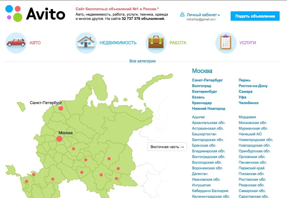Open Все категории link
Image resolution: width=287 pixels, height=198 pixels.
pyautogui.click(x=143, y=61)
